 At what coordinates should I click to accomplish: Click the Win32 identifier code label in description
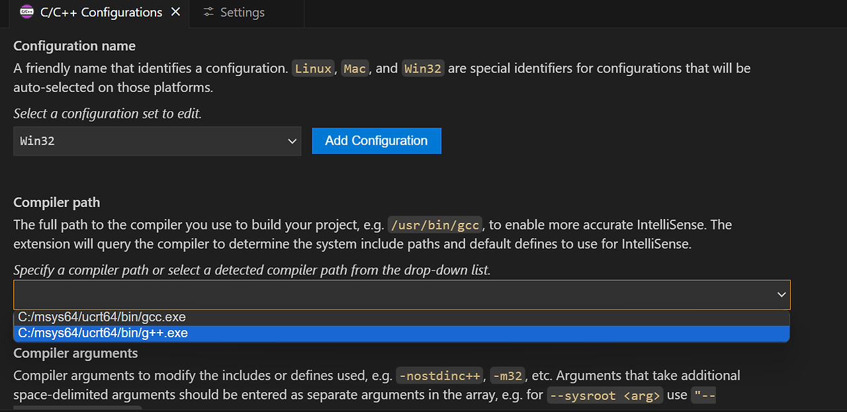[423, 69]
